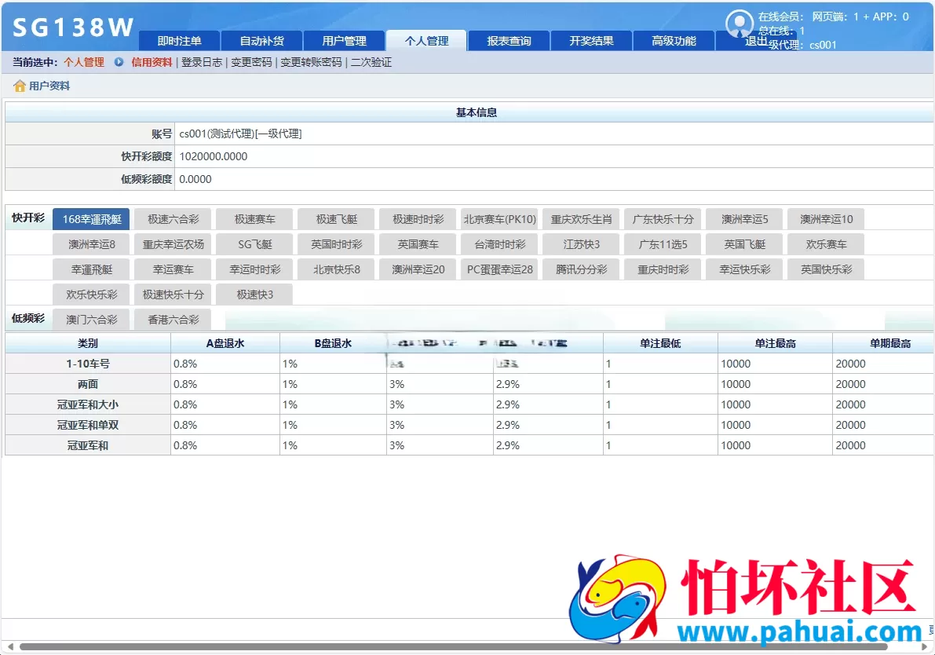Select the 澳洲幸运10 button

(827, 219)
